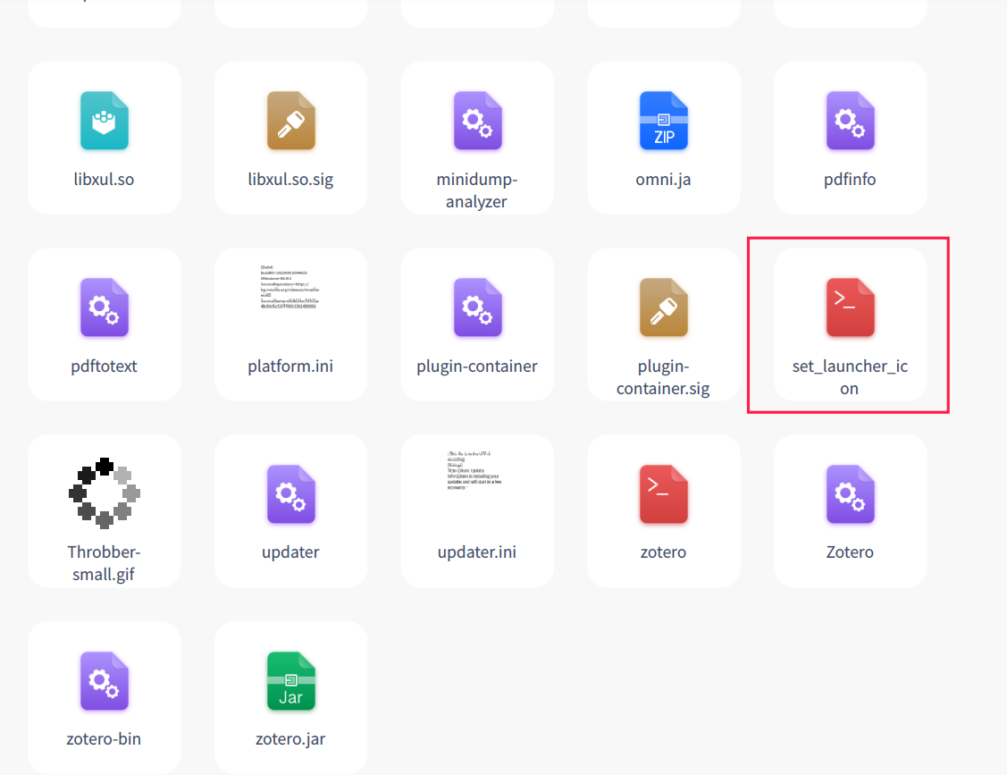Select the pdftotext executable icon
The width and height of the screenshot is (1007, 775).
(104, 307)
